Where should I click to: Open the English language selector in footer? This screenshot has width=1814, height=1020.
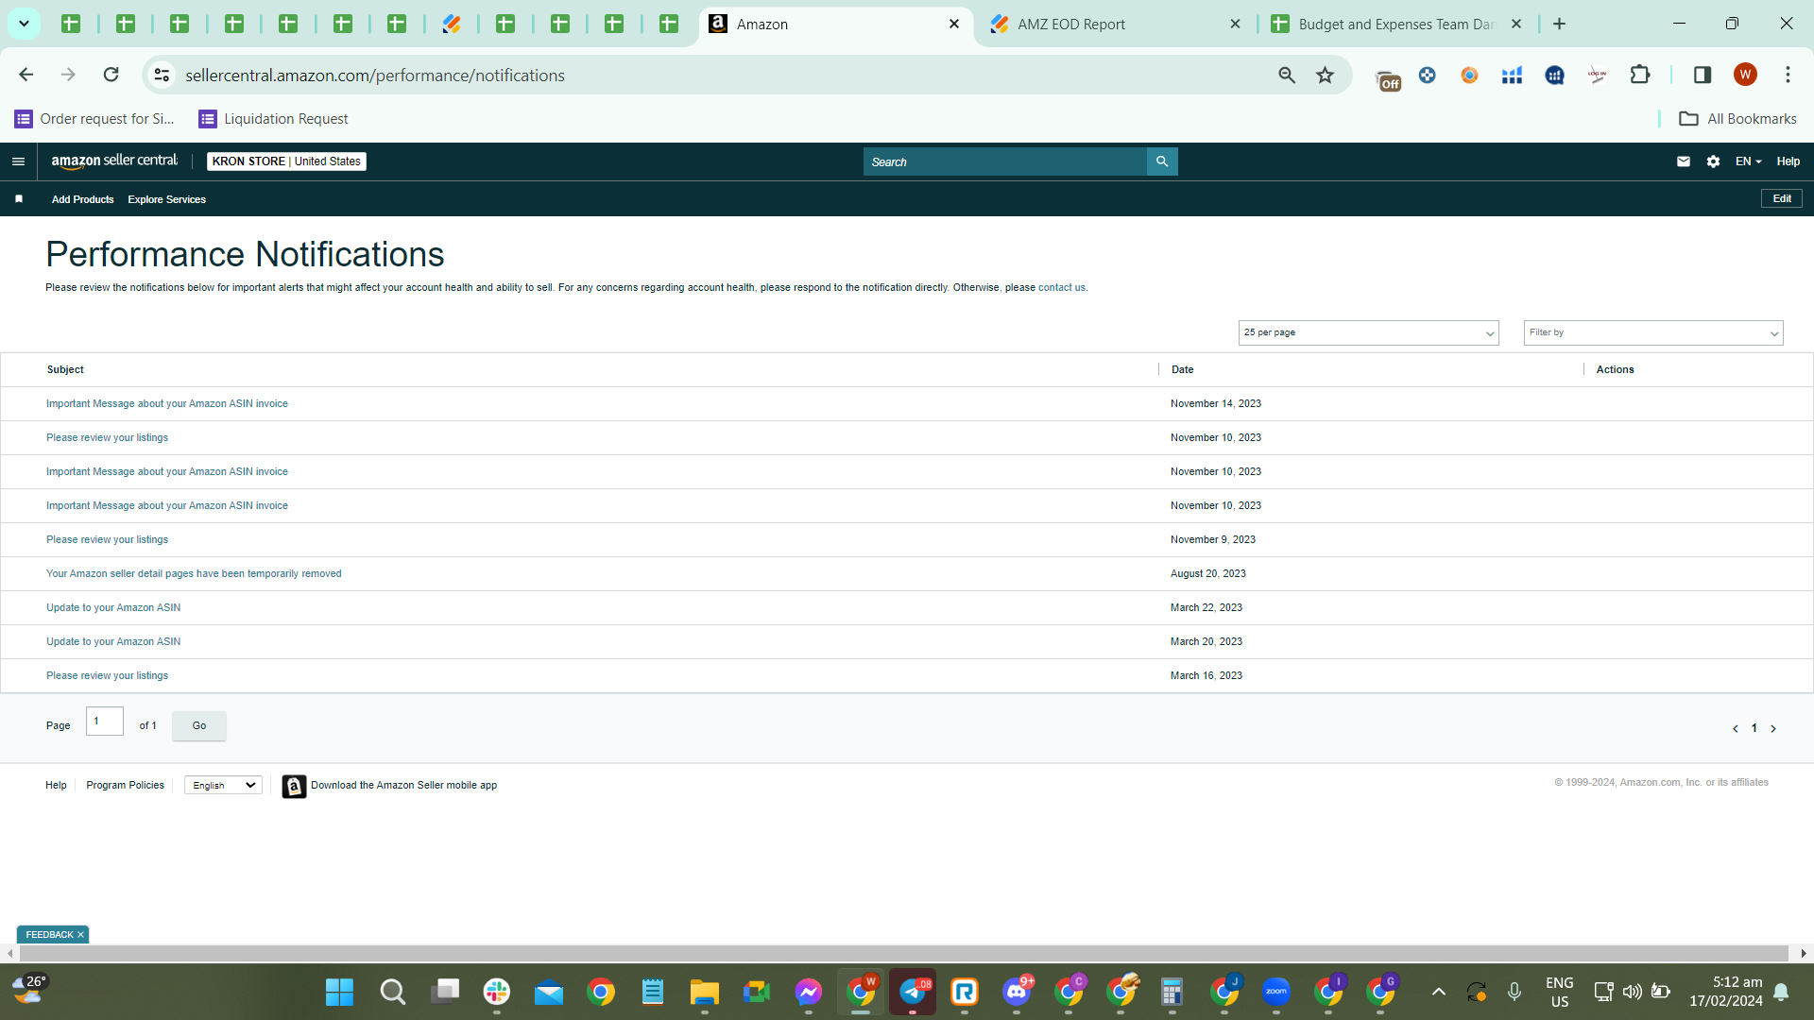pyautogui.click(x=223, y=785)
